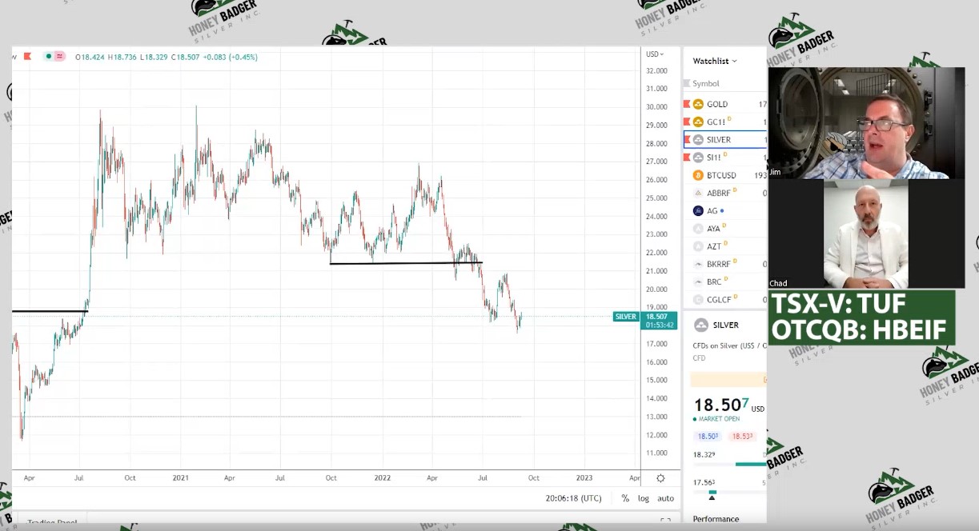Click the red flag in chart header
The image size is (979, 531).
[x=28, y=57]
